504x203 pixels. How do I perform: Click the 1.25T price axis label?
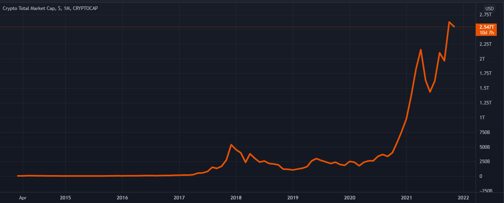point(485,103)
